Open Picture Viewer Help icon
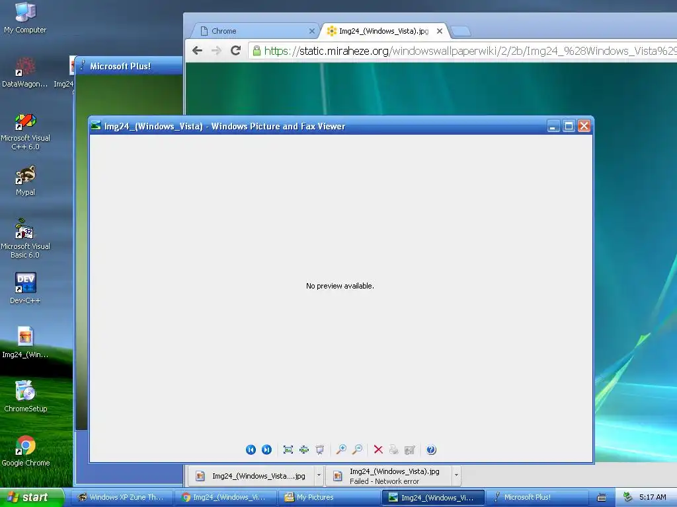This screenshot has height=507, width=677. click(431, 450)
